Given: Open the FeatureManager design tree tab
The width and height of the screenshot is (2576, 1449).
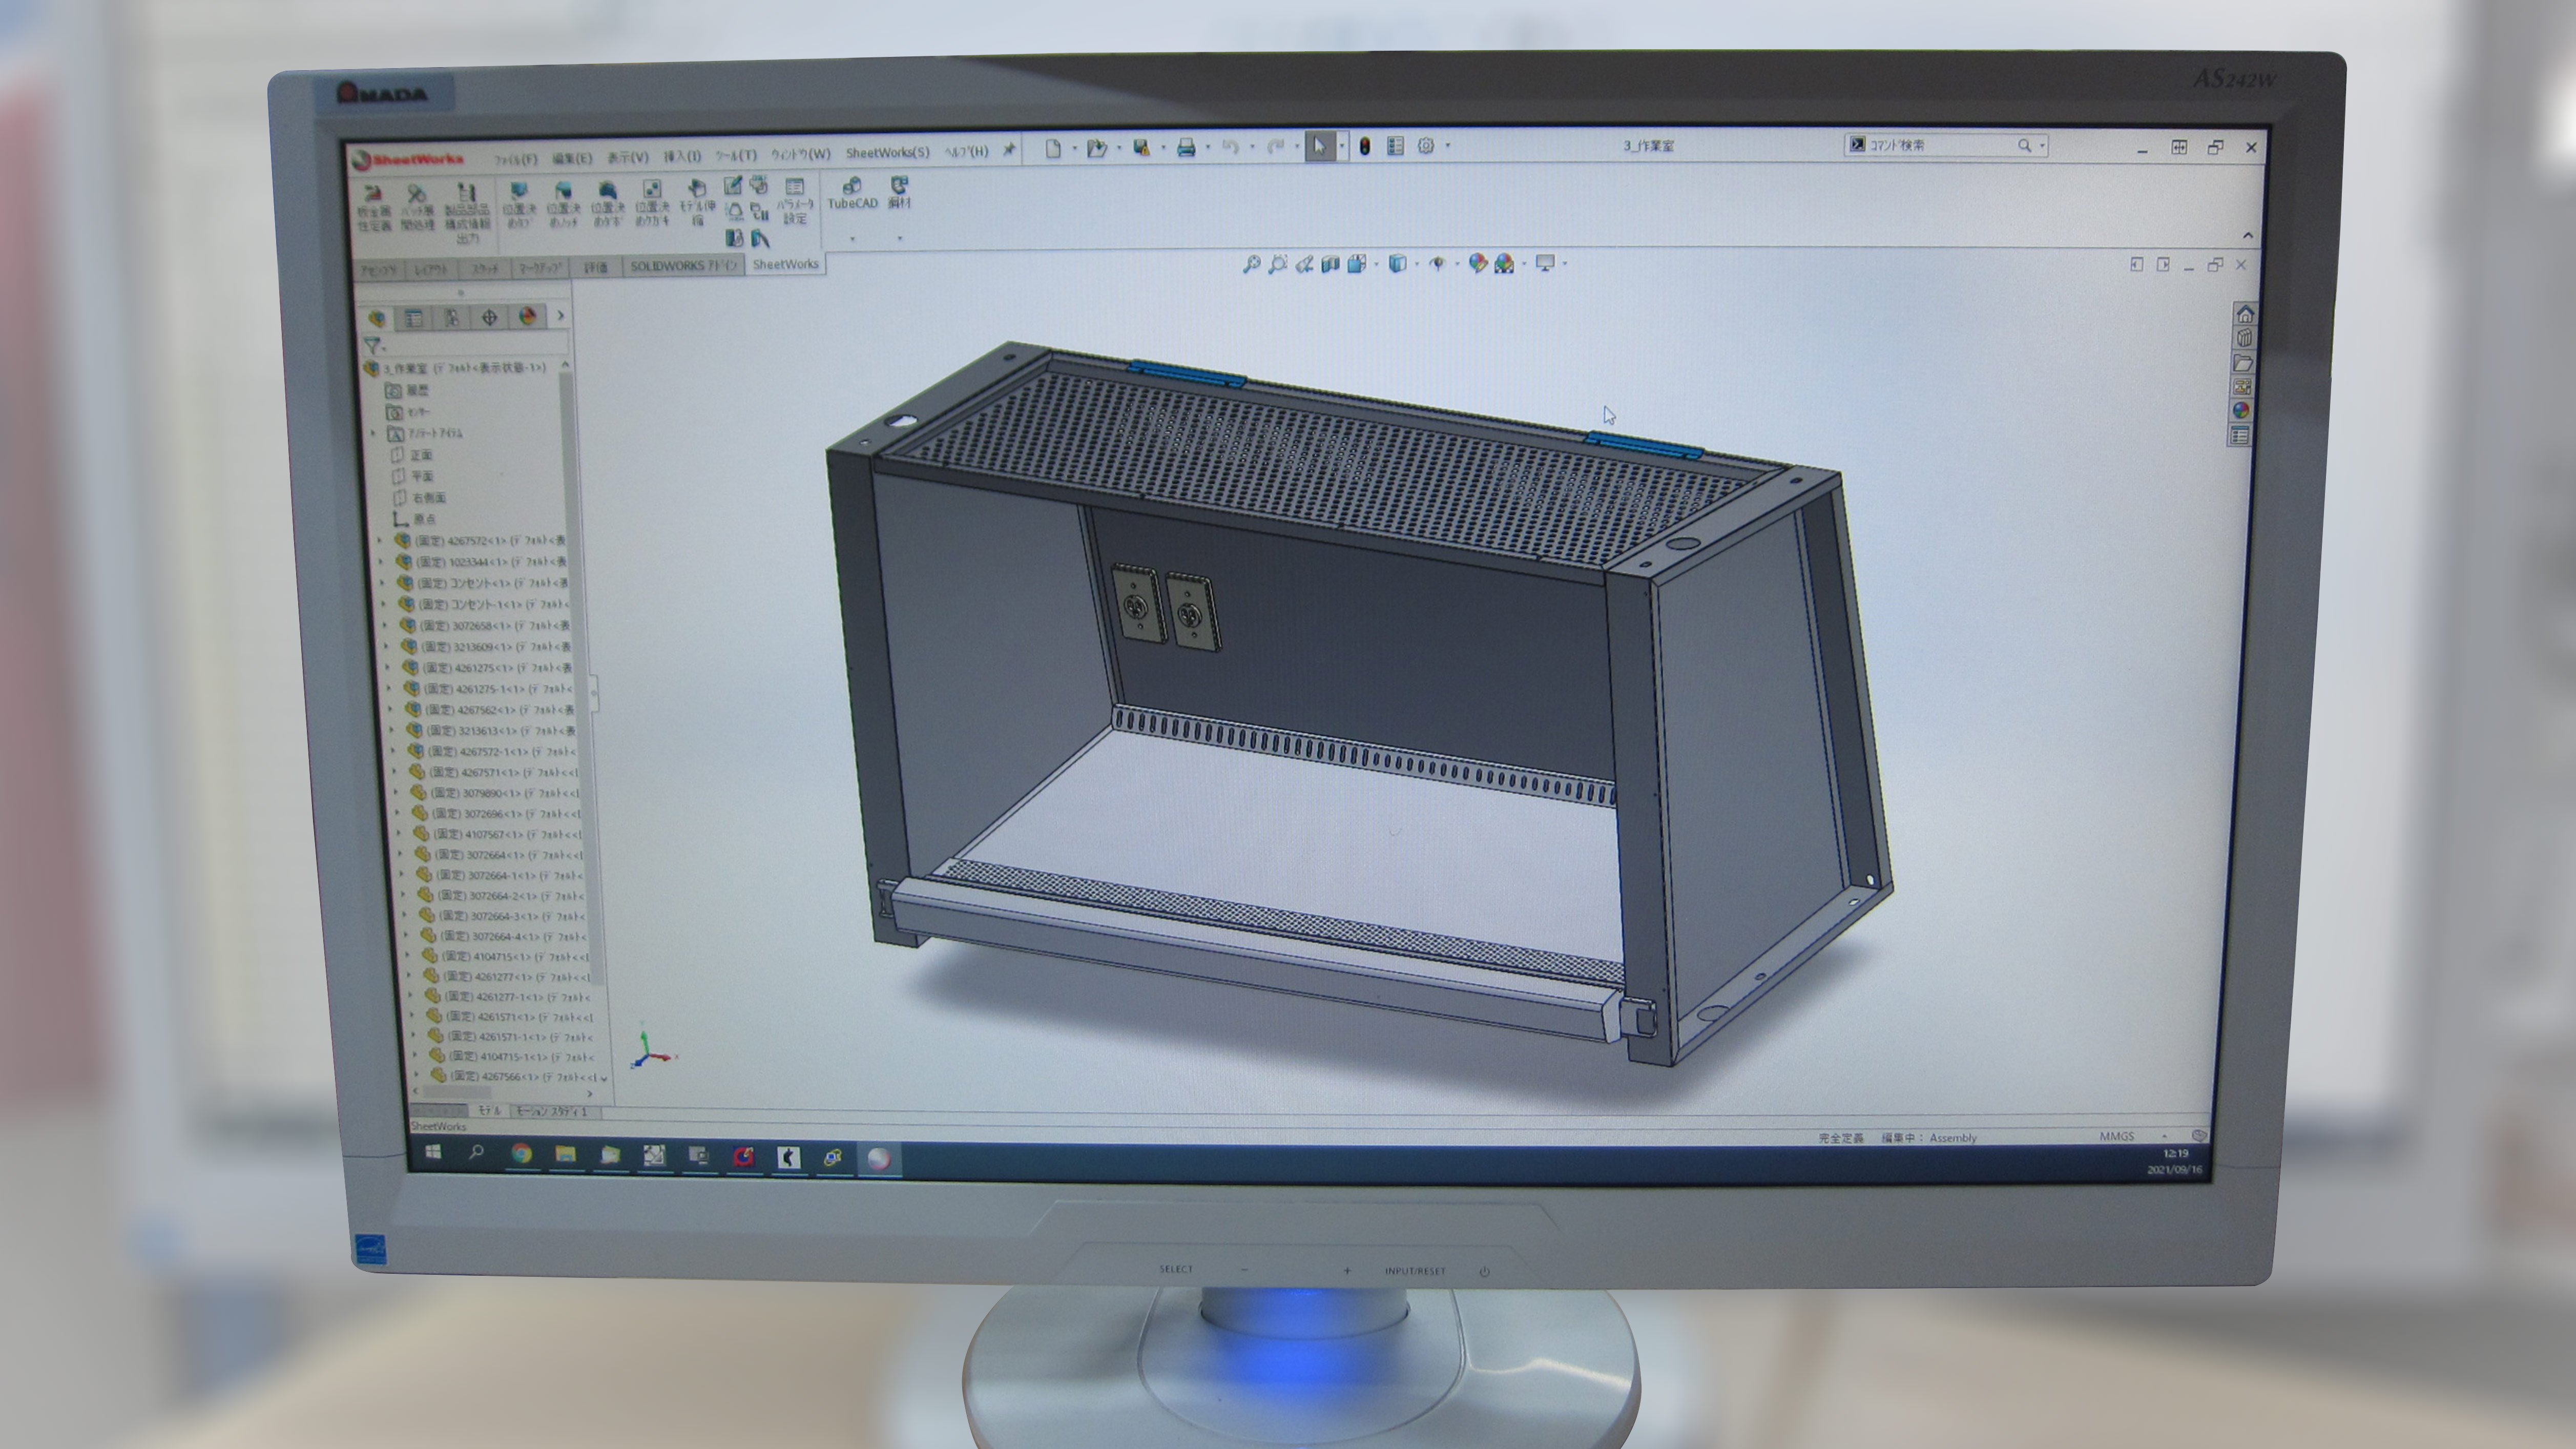Looking at the screenshot, I should (x=377, y=318).
